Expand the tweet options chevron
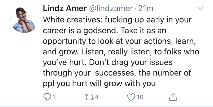Viewport: 213px width, 107px height. 200,8
